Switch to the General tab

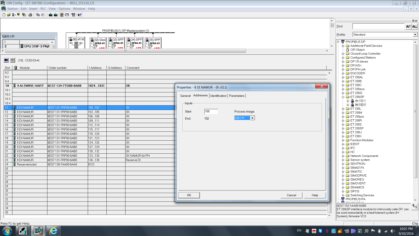185,96
